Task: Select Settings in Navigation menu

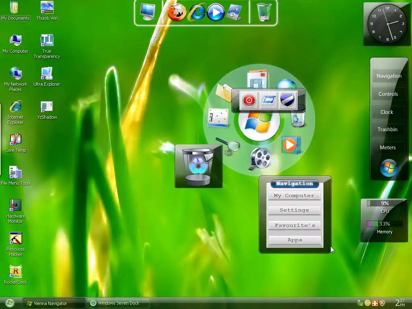Action: tap(294, 210)
